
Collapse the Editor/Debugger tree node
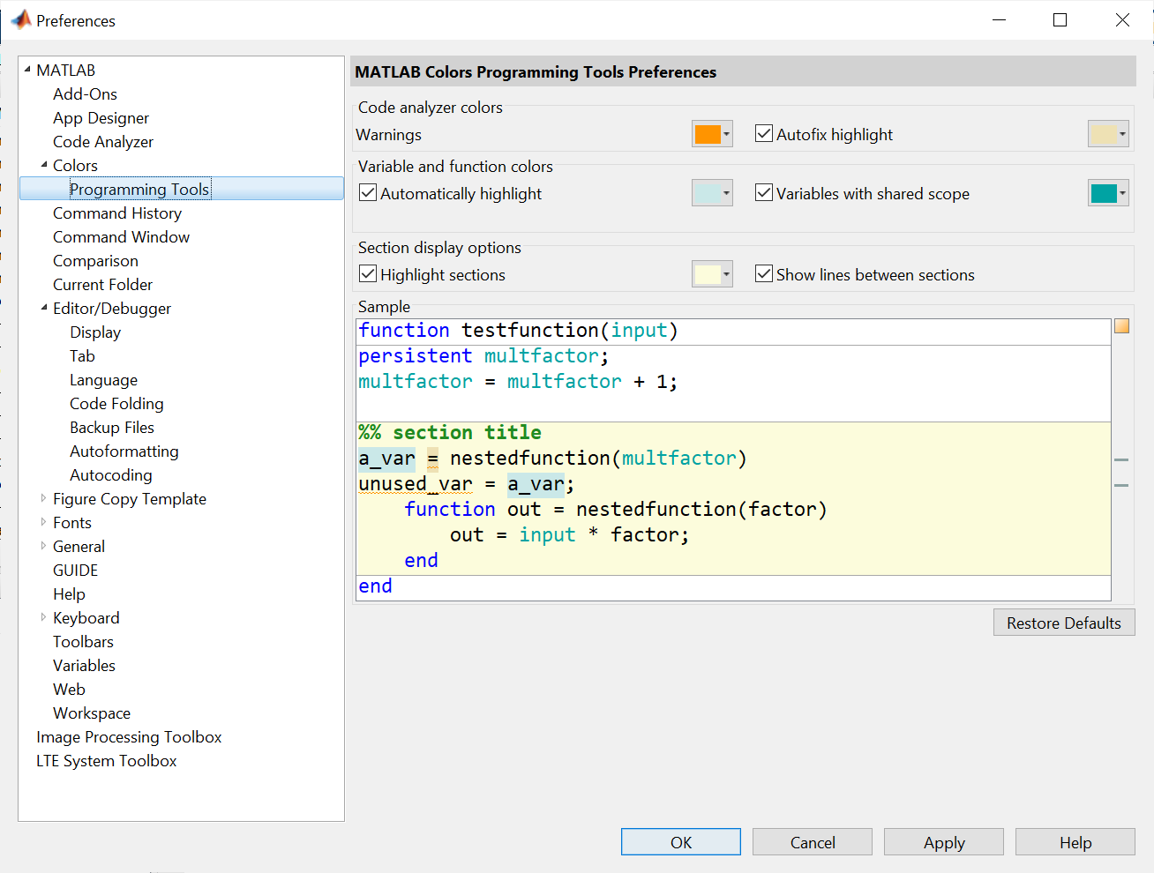point(44,308)
